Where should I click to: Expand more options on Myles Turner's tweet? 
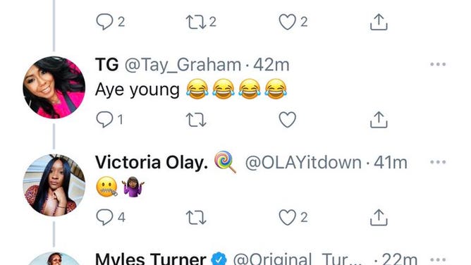438,259
